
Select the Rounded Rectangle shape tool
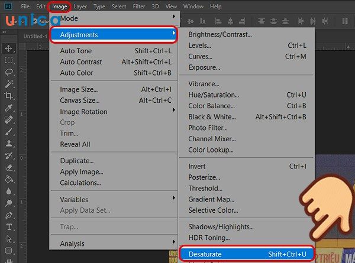pos(9,251)
